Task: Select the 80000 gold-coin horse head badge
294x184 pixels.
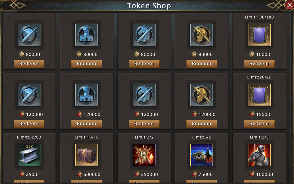Action: [144, 35]
